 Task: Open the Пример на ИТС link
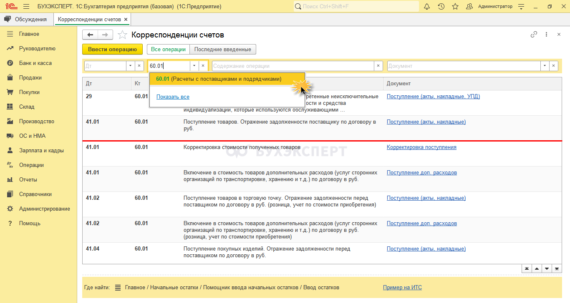(402, 287)
